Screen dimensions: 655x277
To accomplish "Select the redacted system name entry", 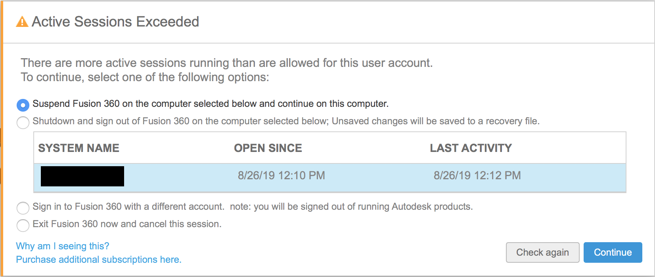I will coord(82,176).
